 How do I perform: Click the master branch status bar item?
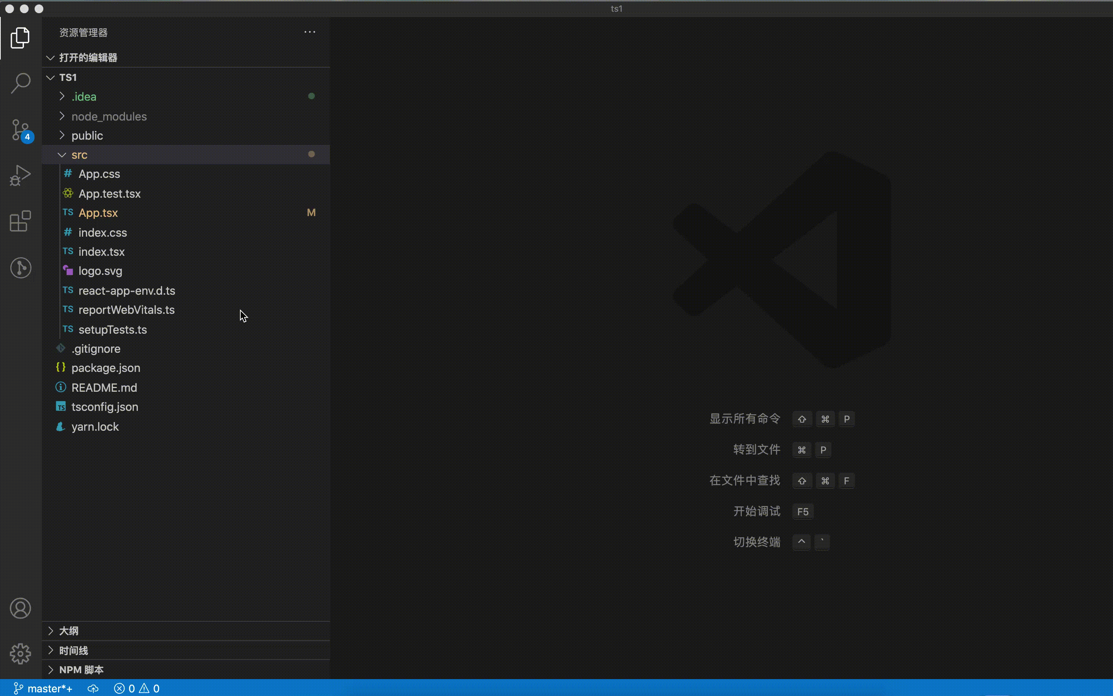click(43, 688)
